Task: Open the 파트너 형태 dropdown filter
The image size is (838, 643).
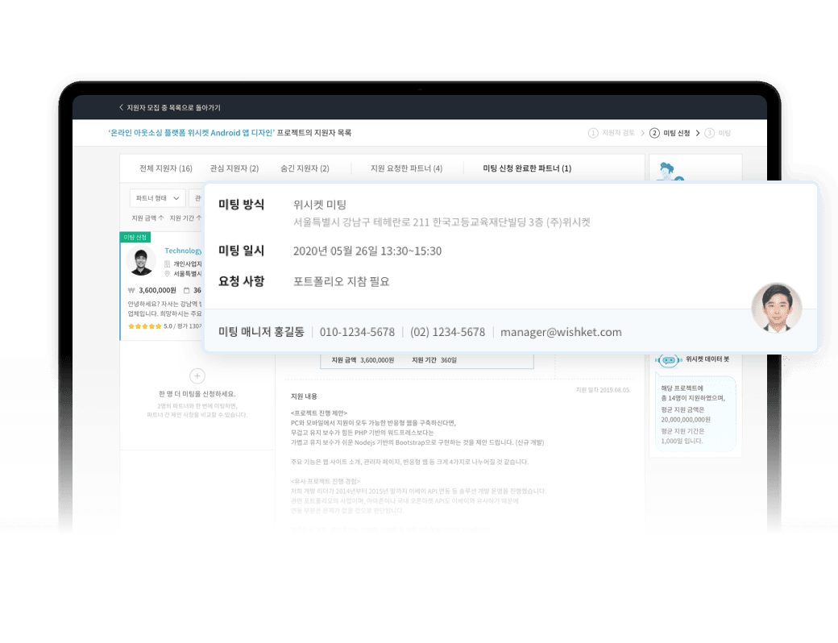Action: 158,197
